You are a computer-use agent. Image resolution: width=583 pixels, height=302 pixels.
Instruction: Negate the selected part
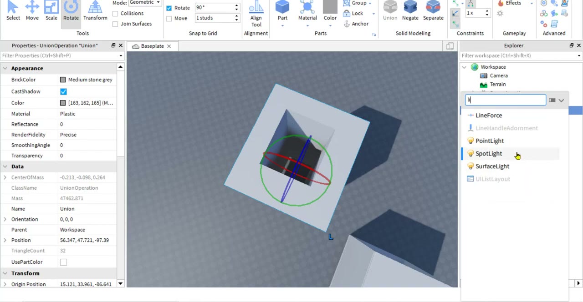click(x=410, y=11)
